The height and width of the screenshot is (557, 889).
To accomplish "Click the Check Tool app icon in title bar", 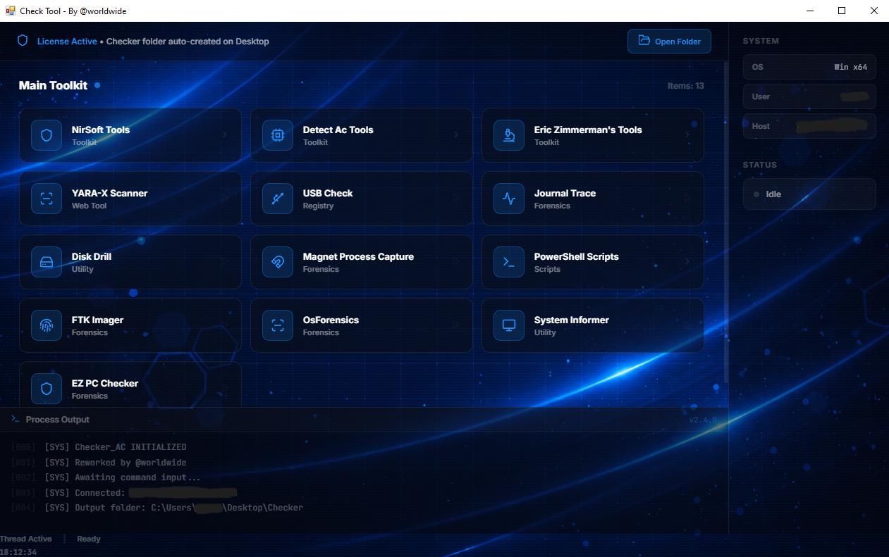I will [x=11, y=11].
